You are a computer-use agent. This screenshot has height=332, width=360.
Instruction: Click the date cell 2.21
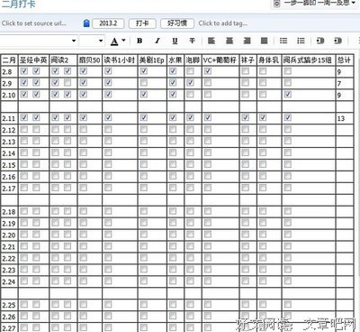pos(9,247)
